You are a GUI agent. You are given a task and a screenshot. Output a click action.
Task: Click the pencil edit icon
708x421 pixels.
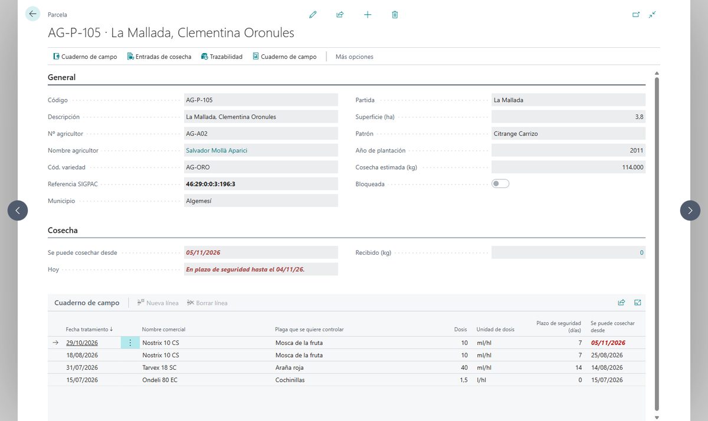pyautogui.click(x=313, y=14)
